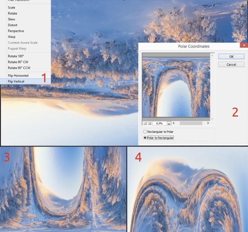
Task: Select the Distort transform option
Action: point(13,25)
